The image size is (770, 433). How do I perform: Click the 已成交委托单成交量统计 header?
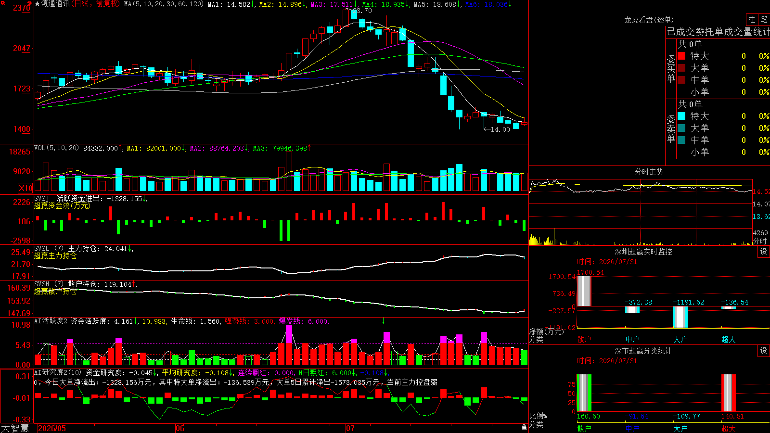click(719, 32)
